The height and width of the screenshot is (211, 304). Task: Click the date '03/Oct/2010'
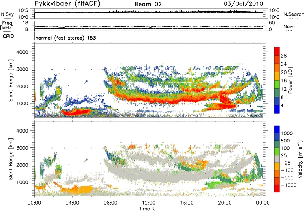[x=244, y=4]
